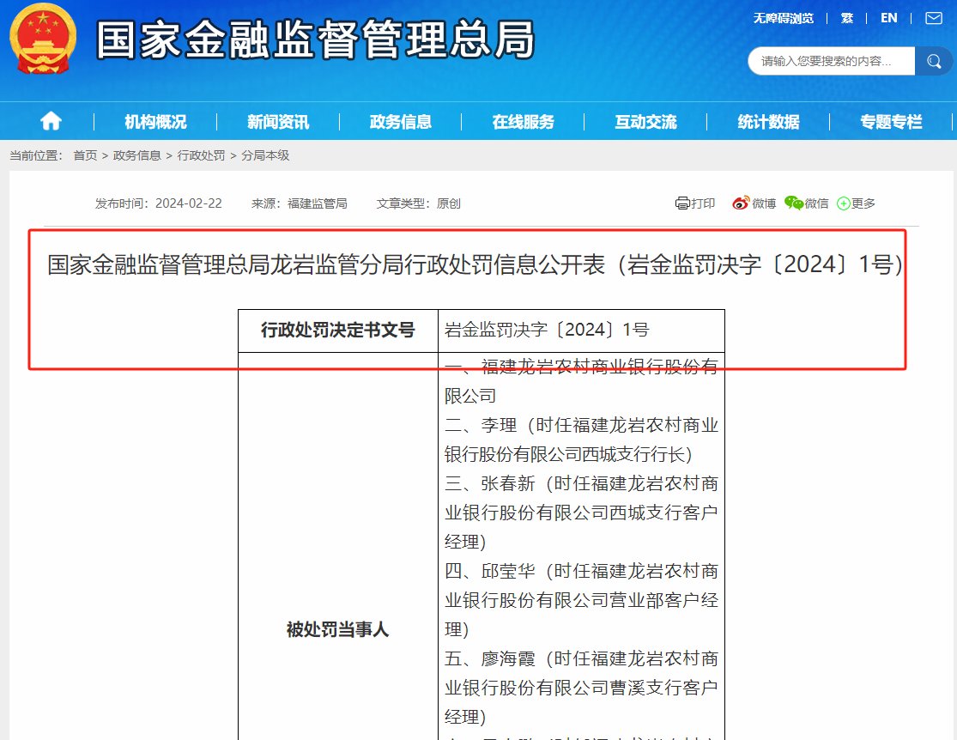
Task: Switch the site to English via EN link
Action: coord(888,17)
